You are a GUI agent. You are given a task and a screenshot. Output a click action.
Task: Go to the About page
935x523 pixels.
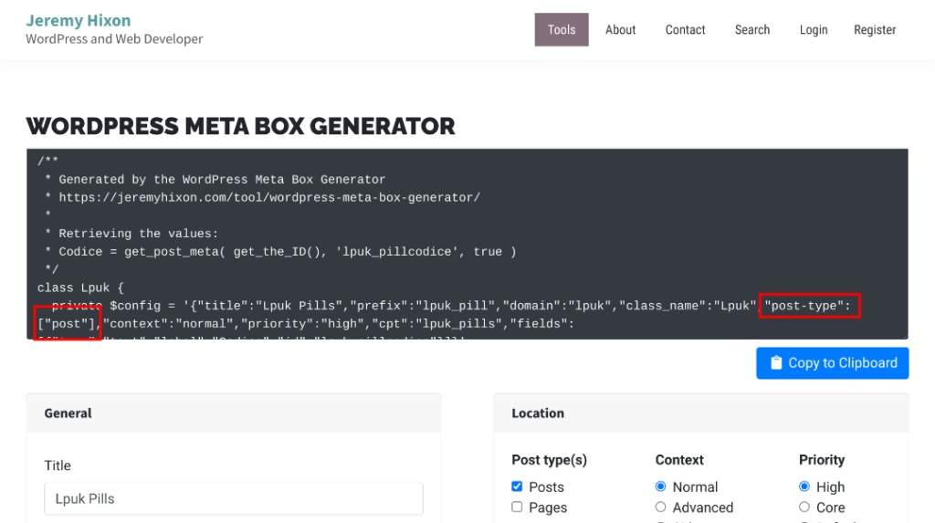click(x=620, y=30)
